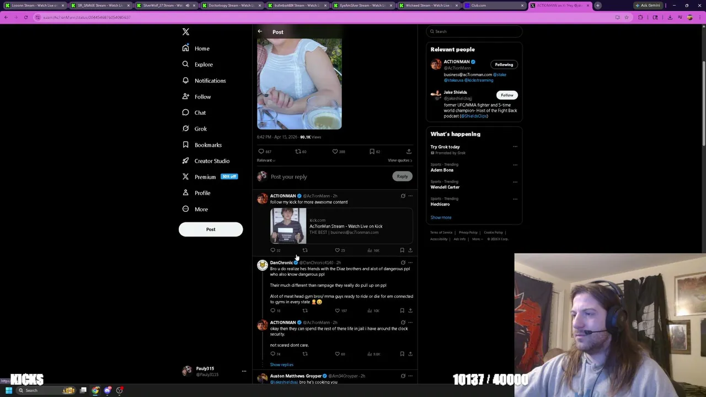Image resolution: width=706 pixels, height=397 pixels.
Task: Expand Show replies under ACTIONMAN's reply
Action: click(282, 365)
